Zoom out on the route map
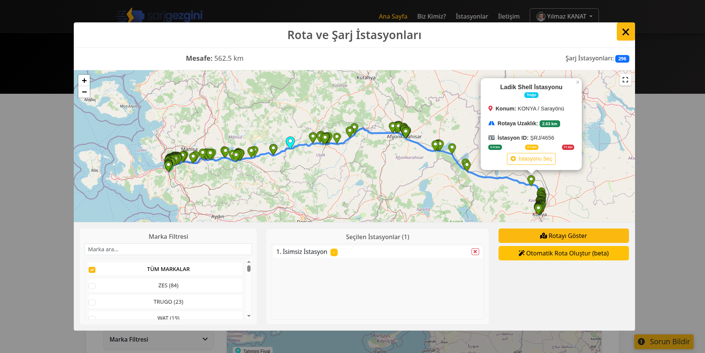705x353 pixels. 84,92
